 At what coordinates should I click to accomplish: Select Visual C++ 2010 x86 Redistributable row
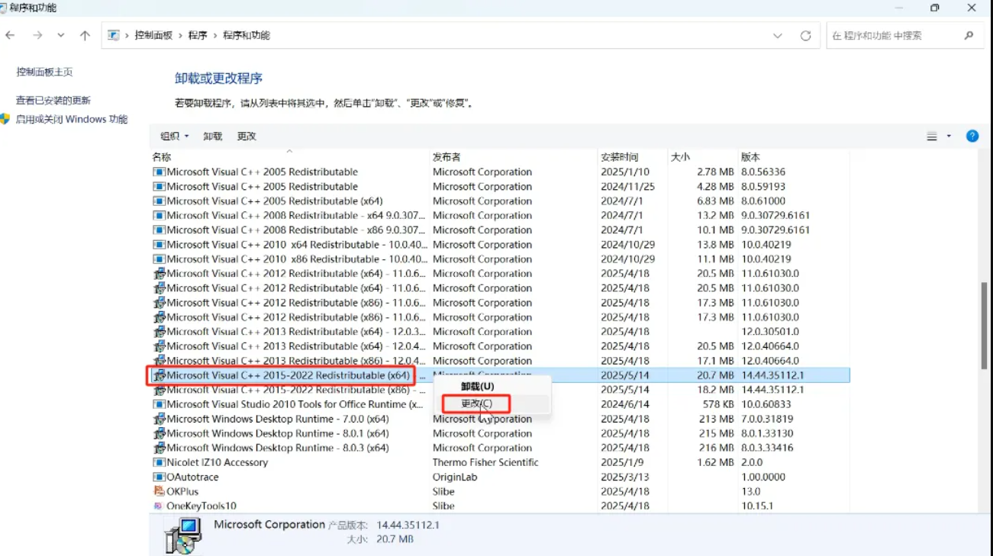coord(501,259)
